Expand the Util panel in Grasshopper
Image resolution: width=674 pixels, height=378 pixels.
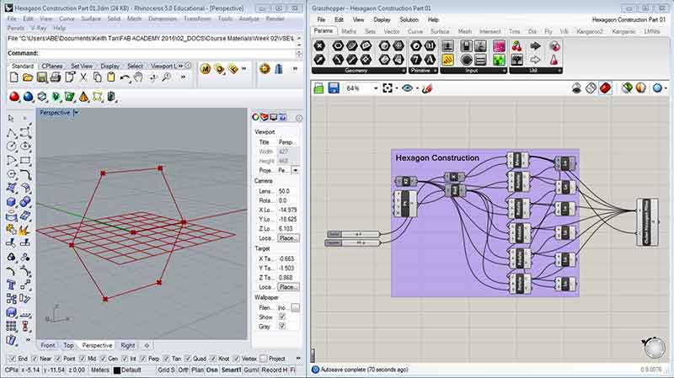coord(559,71)
